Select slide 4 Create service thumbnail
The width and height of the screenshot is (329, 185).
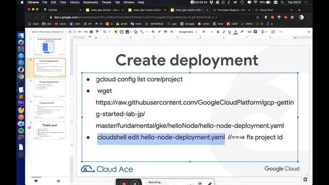[49, 109]
